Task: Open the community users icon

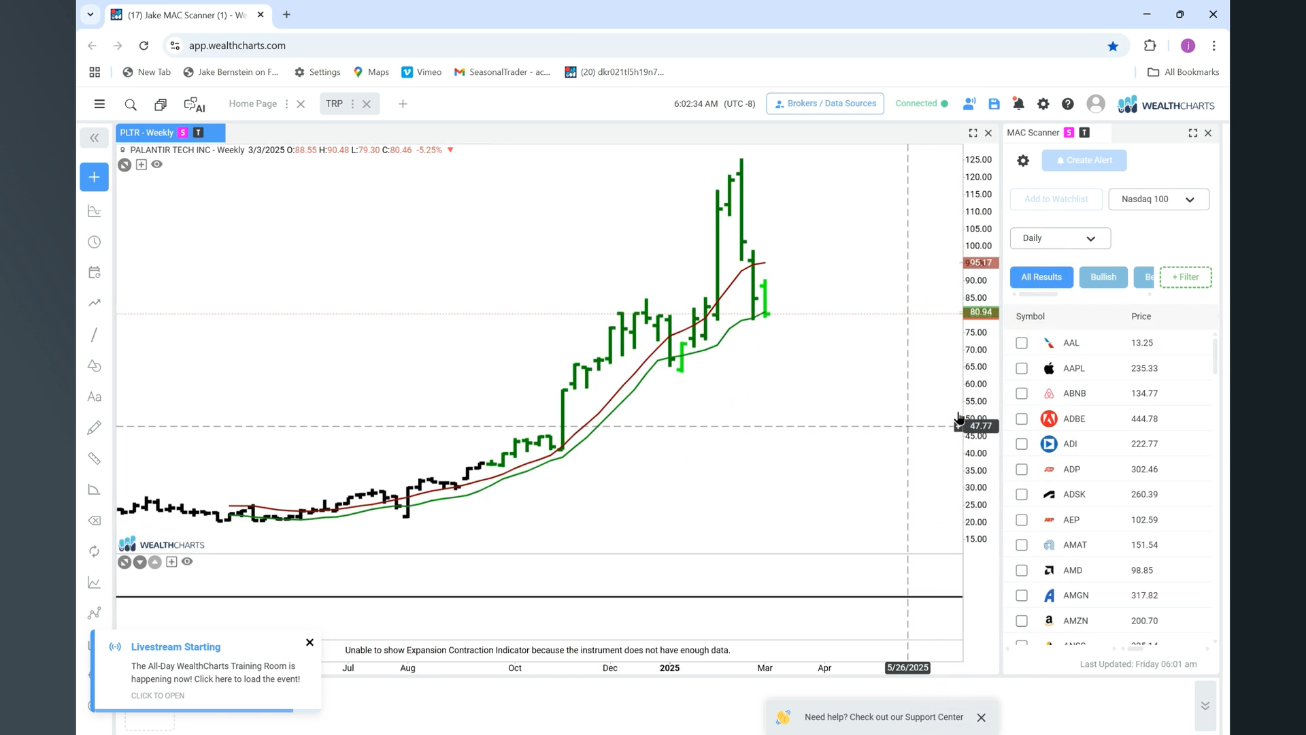Action: [x=969, y=104]
